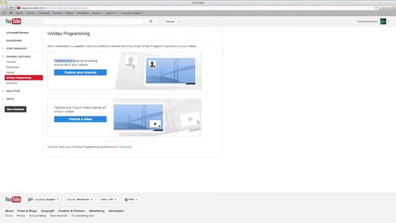Open the Help dropdown in the footer
This screenshot has width=396, height=223.
tap(131, 199)
